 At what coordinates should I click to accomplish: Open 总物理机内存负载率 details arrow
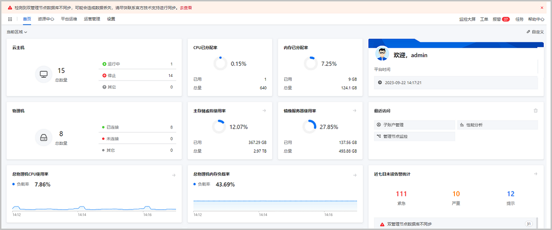coord(355,175)
